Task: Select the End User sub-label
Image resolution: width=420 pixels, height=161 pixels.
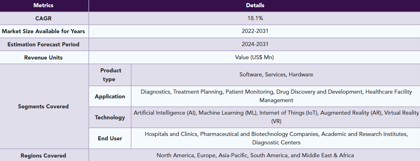Action: click(x=110, y=138)
